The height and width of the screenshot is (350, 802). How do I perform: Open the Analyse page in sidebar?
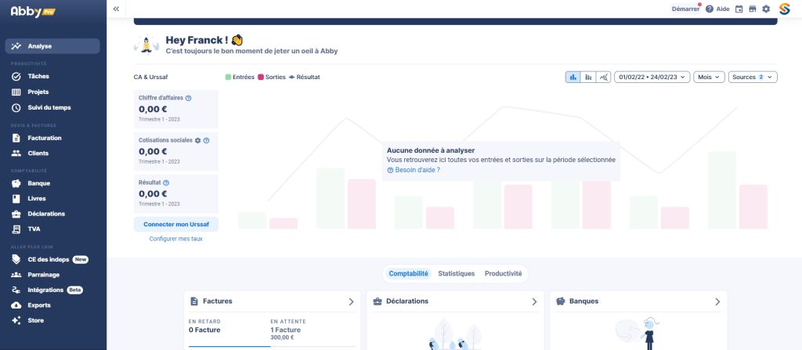tap(52, 46)
